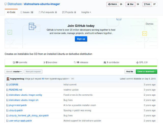Expand the Insights menu
The width and height of the screenshot is (163, 123).
[x=86, y=12]
